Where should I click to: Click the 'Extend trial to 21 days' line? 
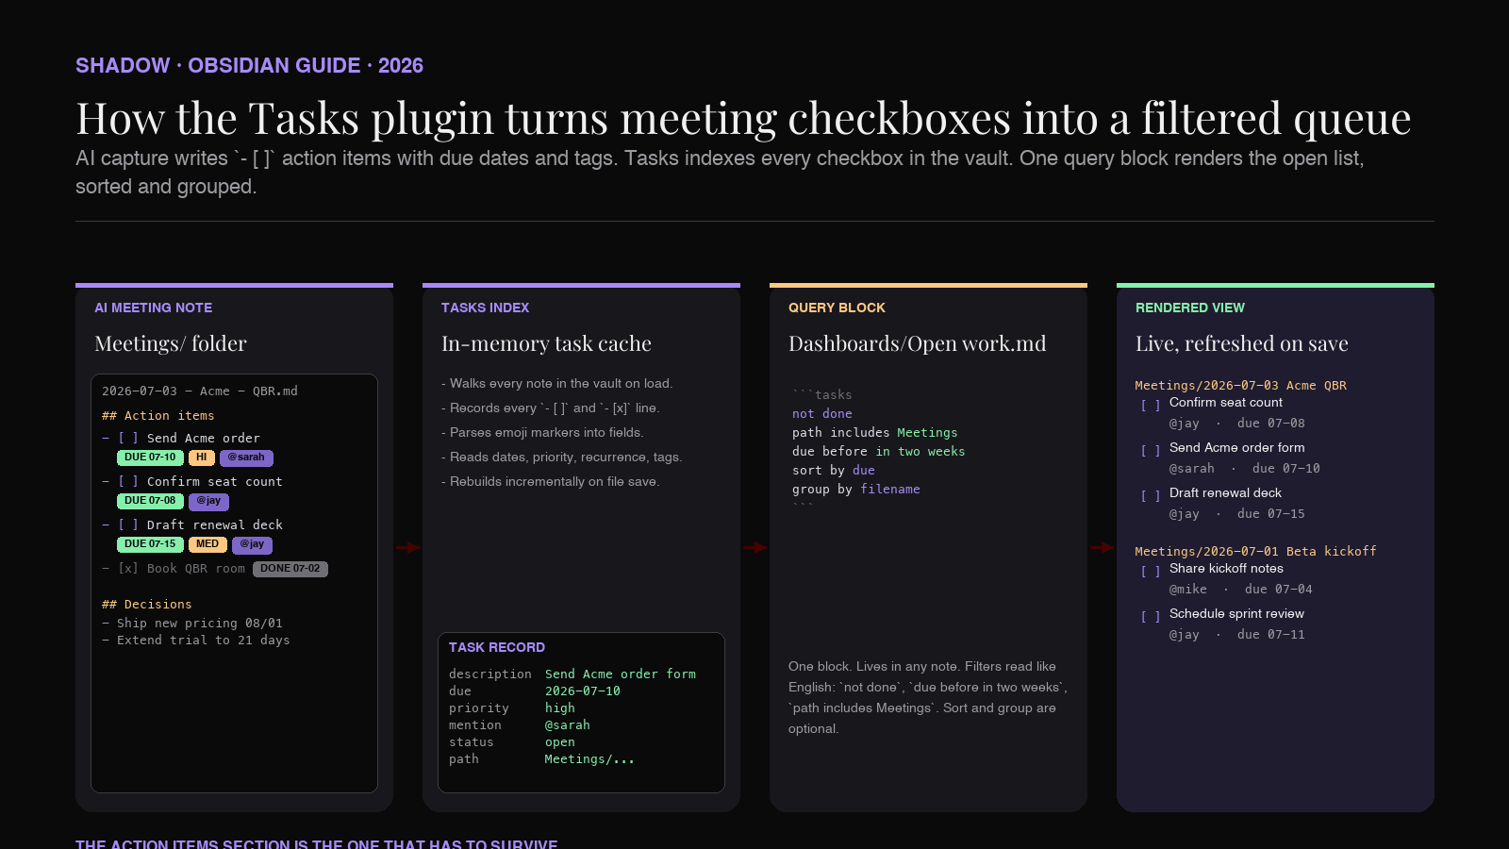196,640
